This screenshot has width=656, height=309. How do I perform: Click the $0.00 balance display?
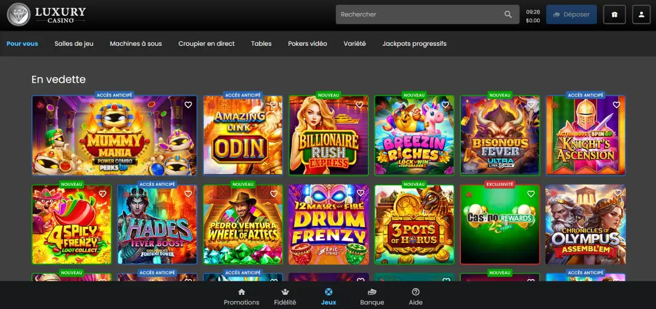pyautogui.click(x=533, y=21)
